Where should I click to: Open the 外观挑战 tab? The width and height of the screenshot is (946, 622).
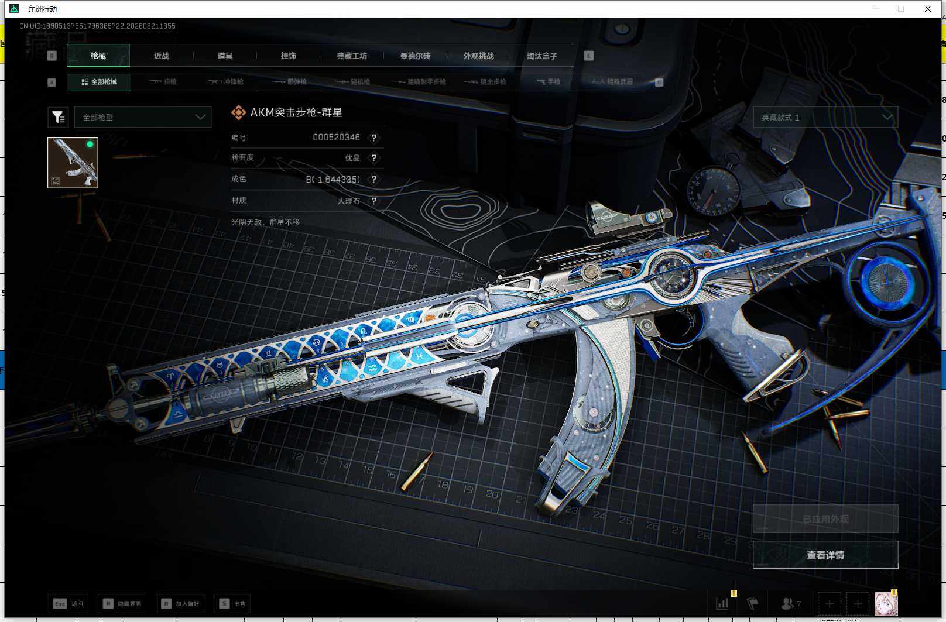click(478, 56)
